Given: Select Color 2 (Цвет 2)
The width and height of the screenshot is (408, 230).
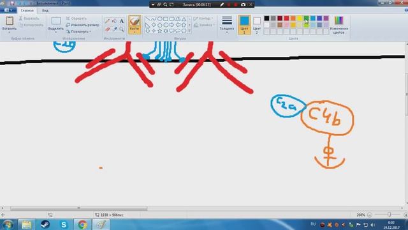Looking at the screenshot, I should point(257,25).
